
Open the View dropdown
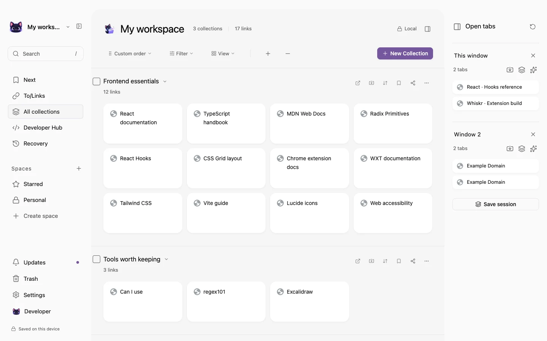pos(223,54)
